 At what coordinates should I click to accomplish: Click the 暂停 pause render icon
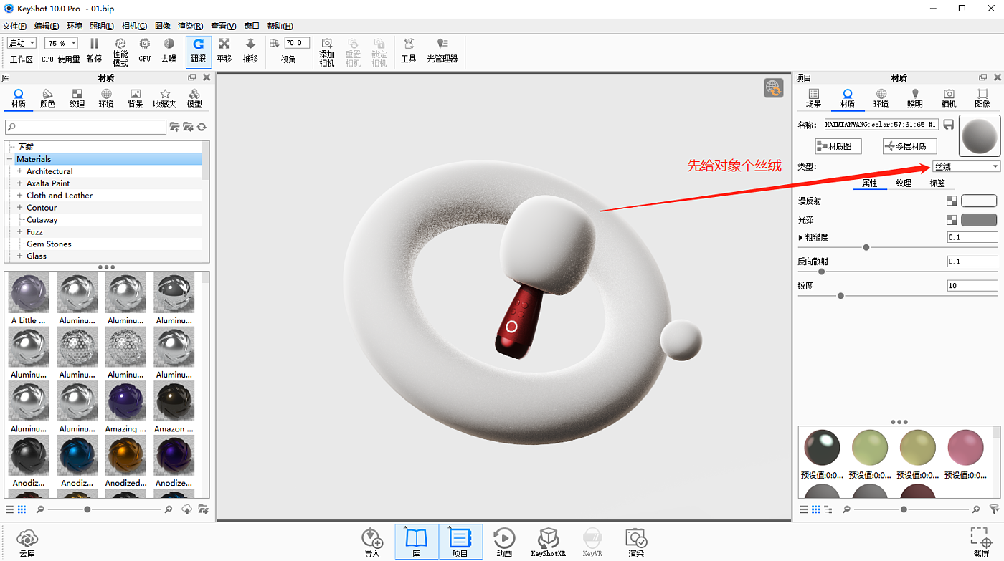(94, 49)
